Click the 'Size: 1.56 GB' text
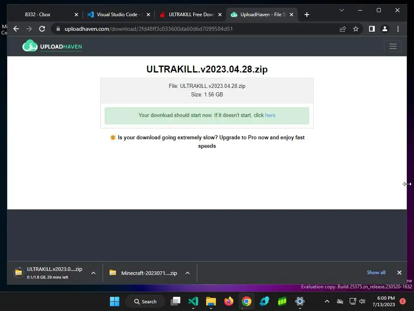The height and width of the screenshot is (311, 414). 207,94
